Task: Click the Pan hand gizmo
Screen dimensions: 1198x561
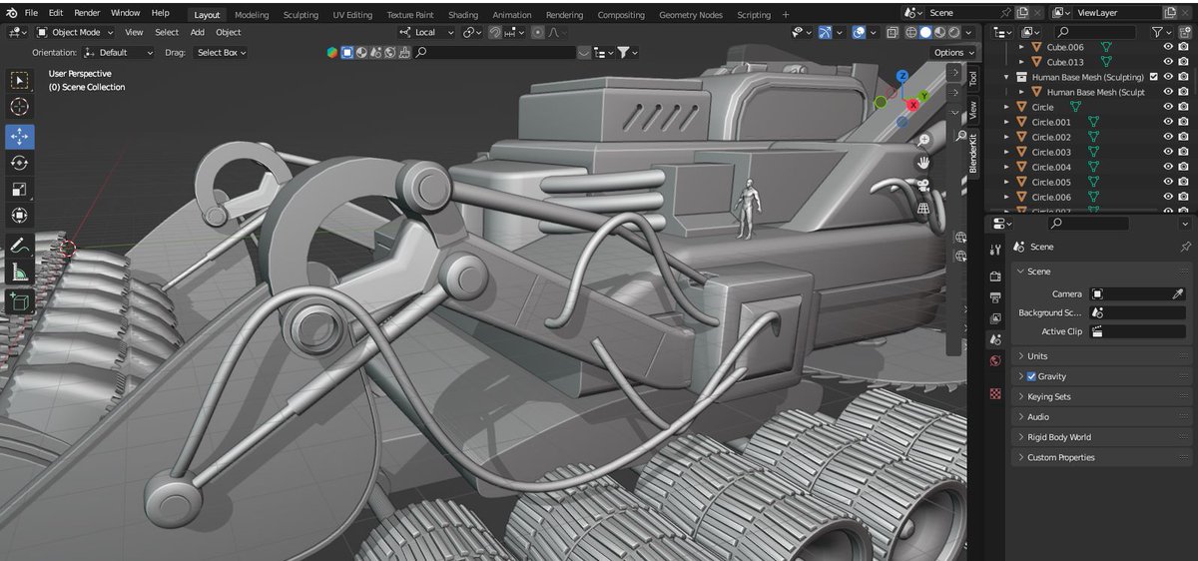Action: click(924, 163)
